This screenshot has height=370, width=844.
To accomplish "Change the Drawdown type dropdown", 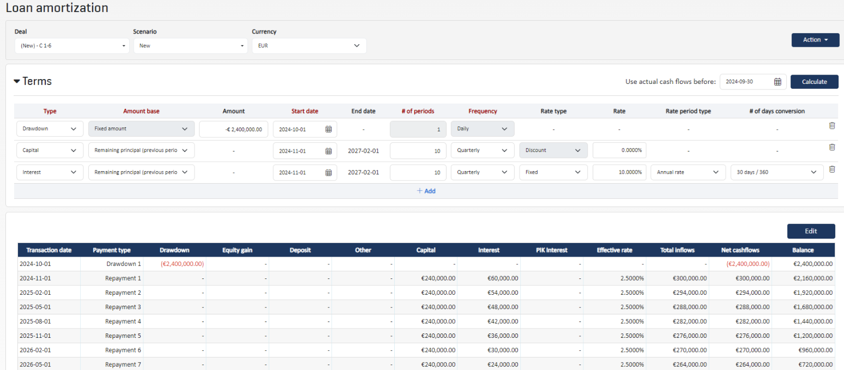I will [x=50, y=129].
